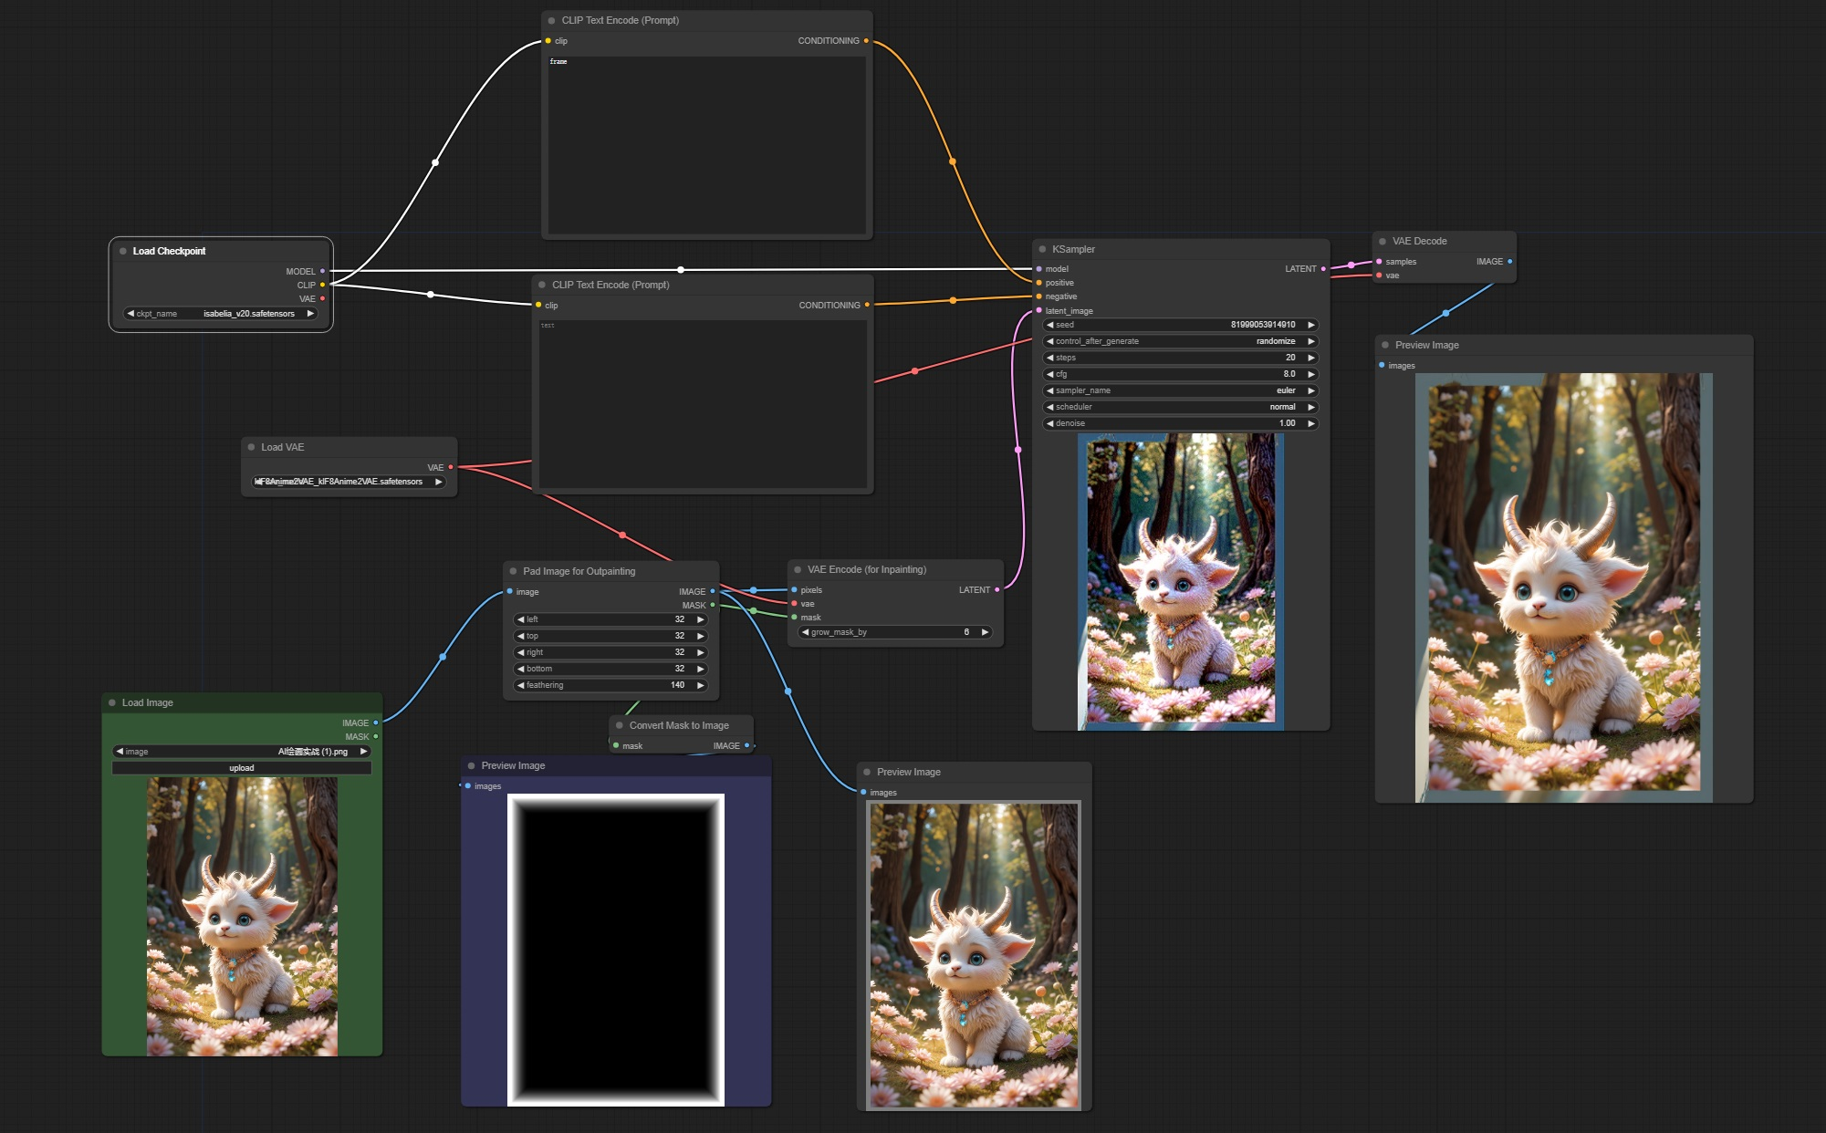The height and width of the screenshot is (1133, 1826).
Task: Collapse the Load Checkpoint node via title dot
Action: [123, 251]
